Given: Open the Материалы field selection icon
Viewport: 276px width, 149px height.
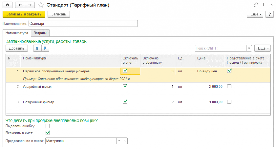Looking at the screenshot, I should [x=125, y=141].
